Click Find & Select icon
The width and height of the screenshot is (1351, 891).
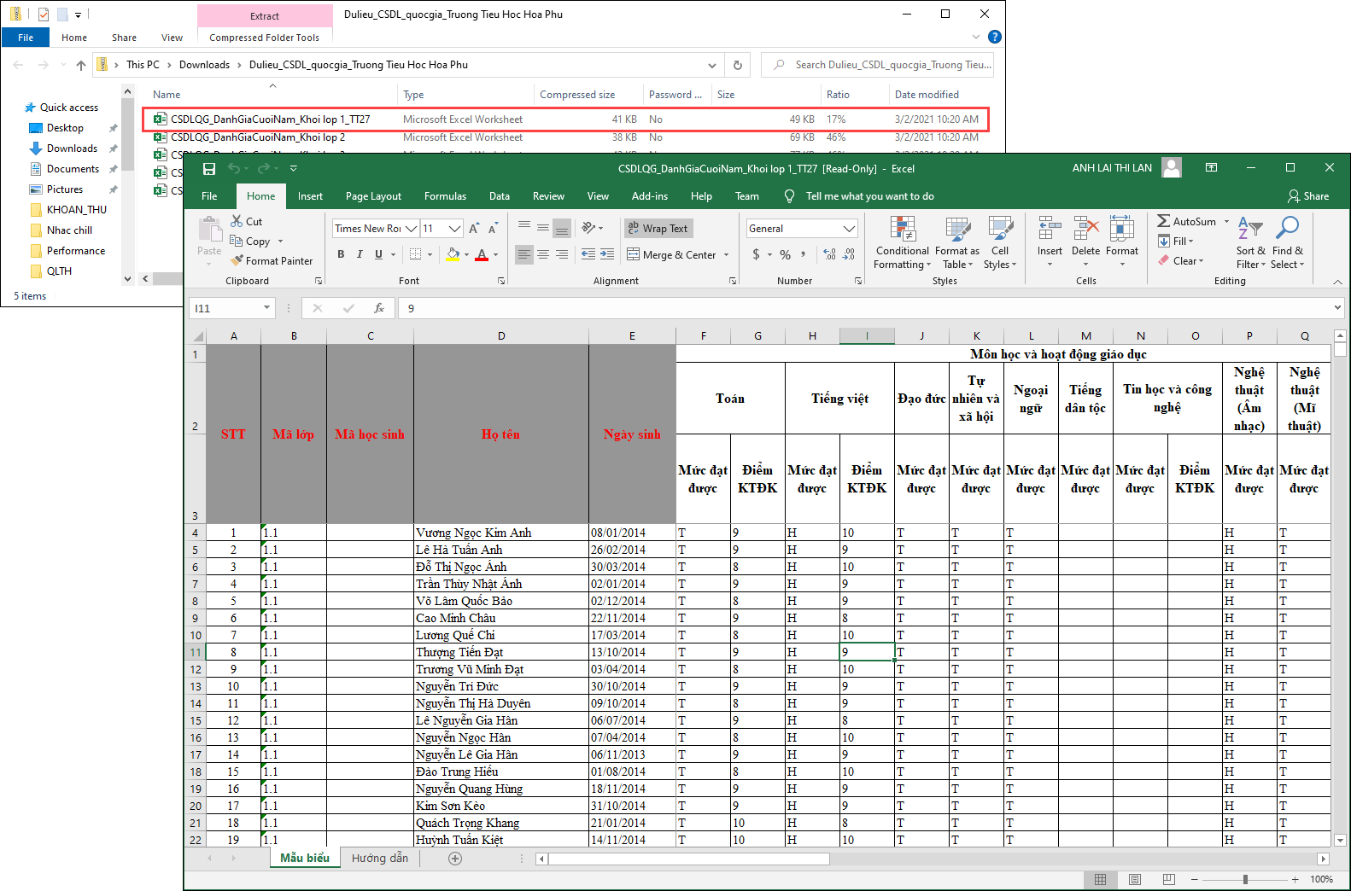coord(1287,243)
